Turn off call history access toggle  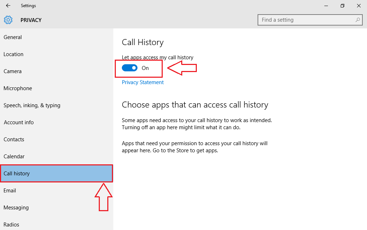pos(130,68)
